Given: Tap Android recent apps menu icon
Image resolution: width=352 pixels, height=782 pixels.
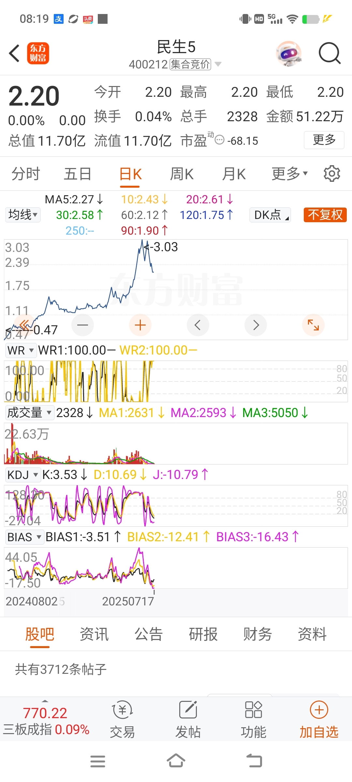Looking at the screenshot, I should coord(98,761).
